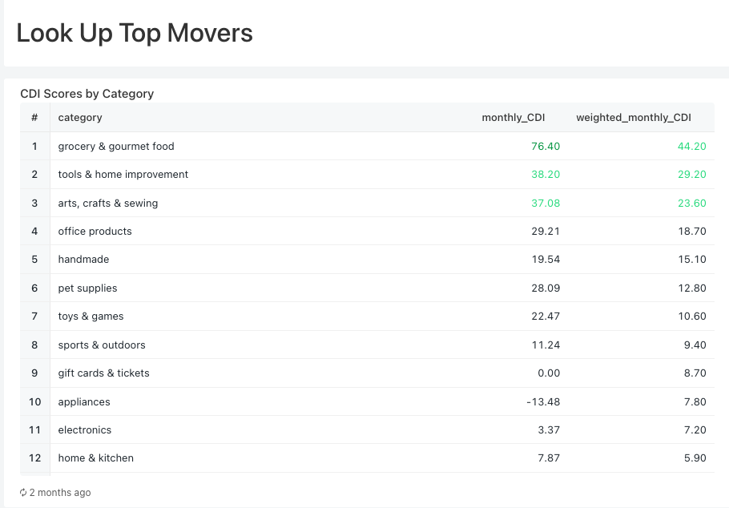Click the "2 months ago" refresh timestamp
The height and width of the screenshot is (508, 729).
pyautogui.click(x=60, y=493)
